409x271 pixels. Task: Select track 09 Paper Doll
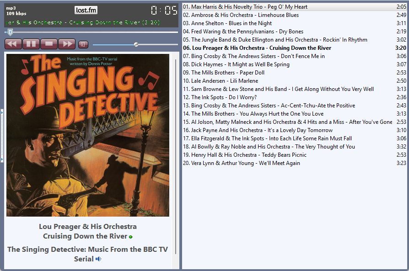coord(295,73)
